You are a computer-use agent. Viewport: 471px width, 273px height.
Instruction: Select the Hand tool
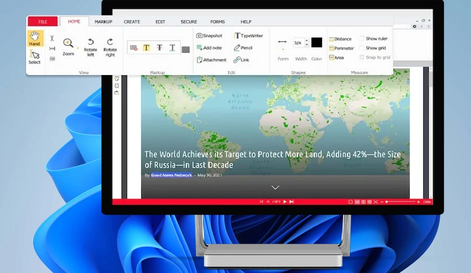click(35, 38)
